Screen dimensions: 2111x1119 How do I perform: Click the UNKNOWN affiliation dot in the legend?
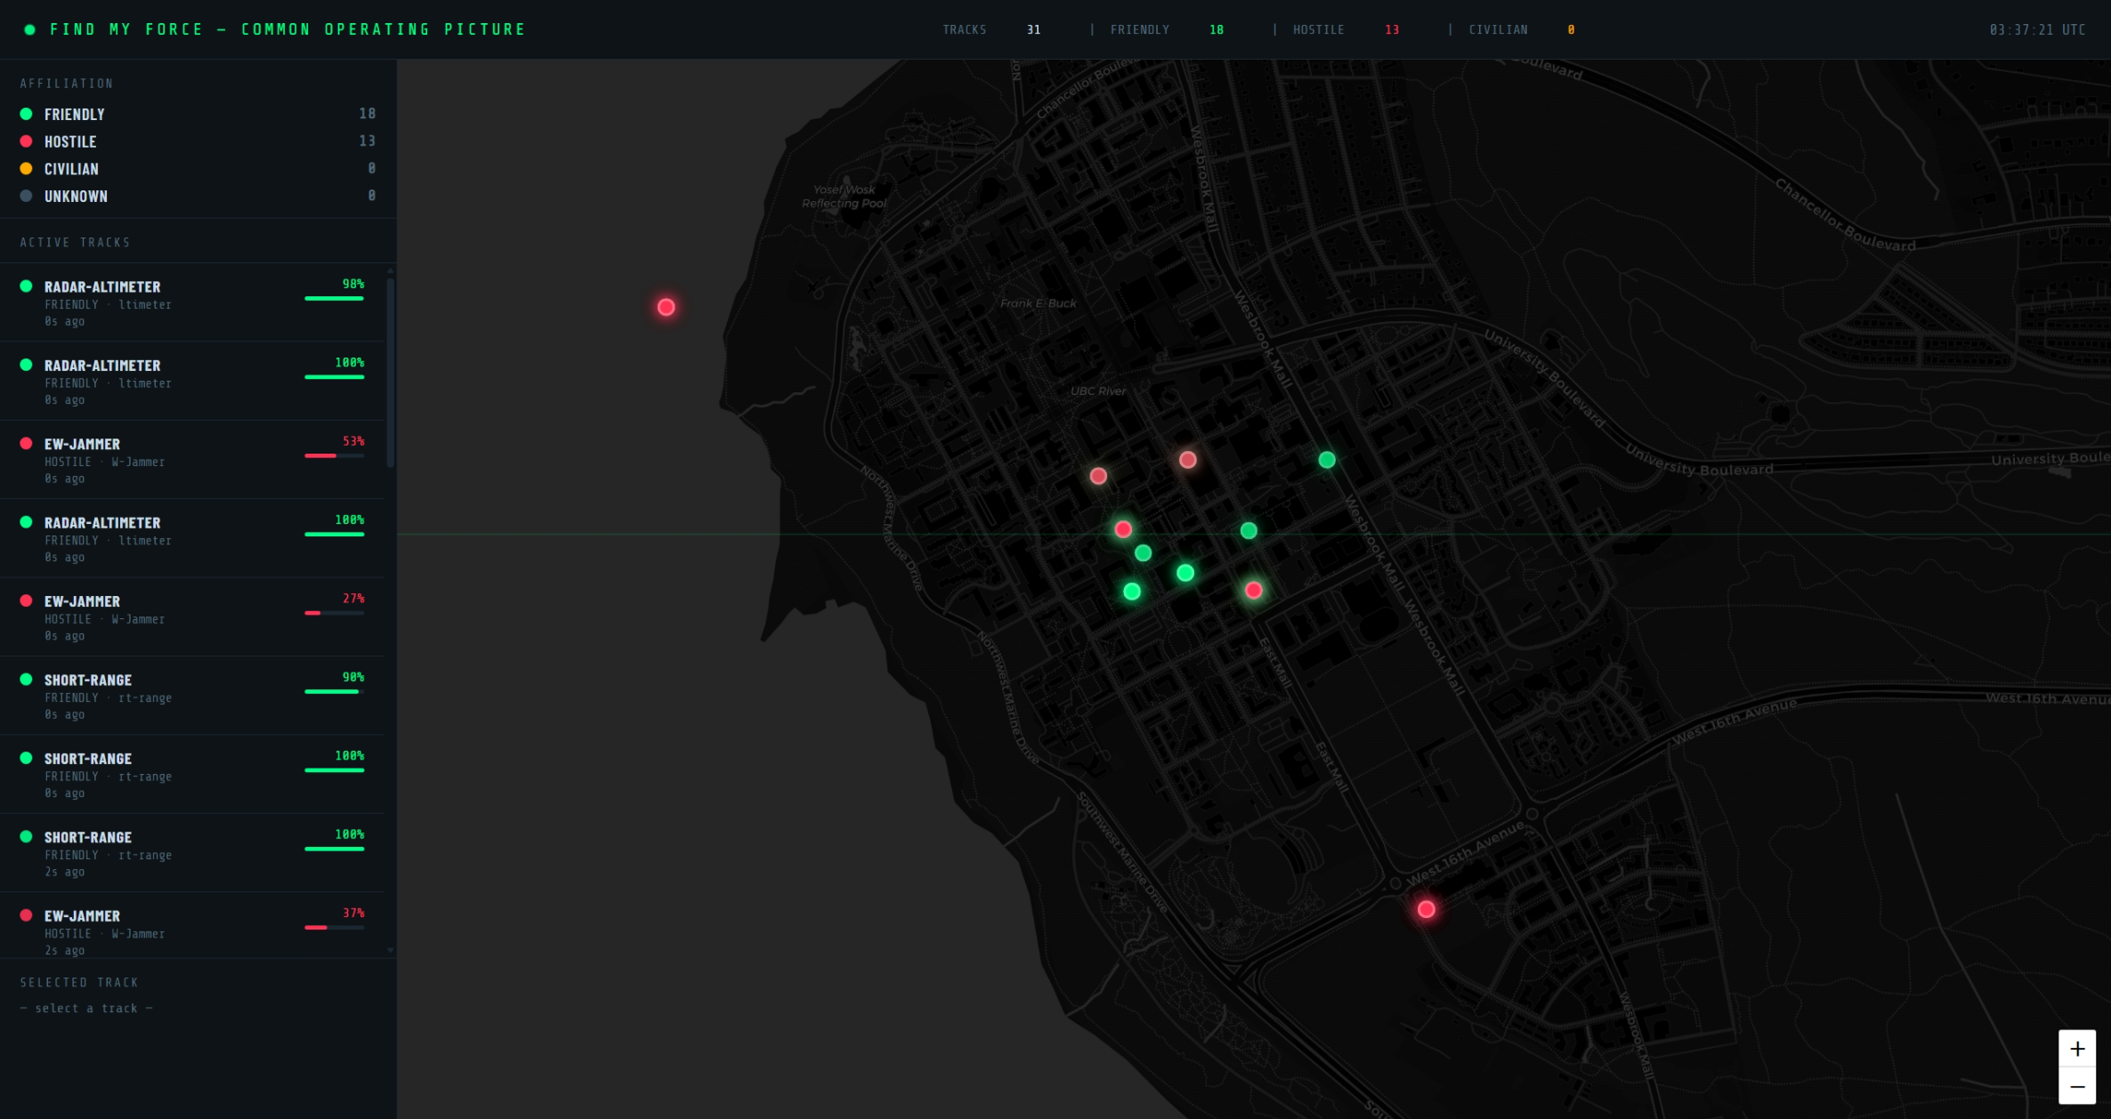click(26, 196)
